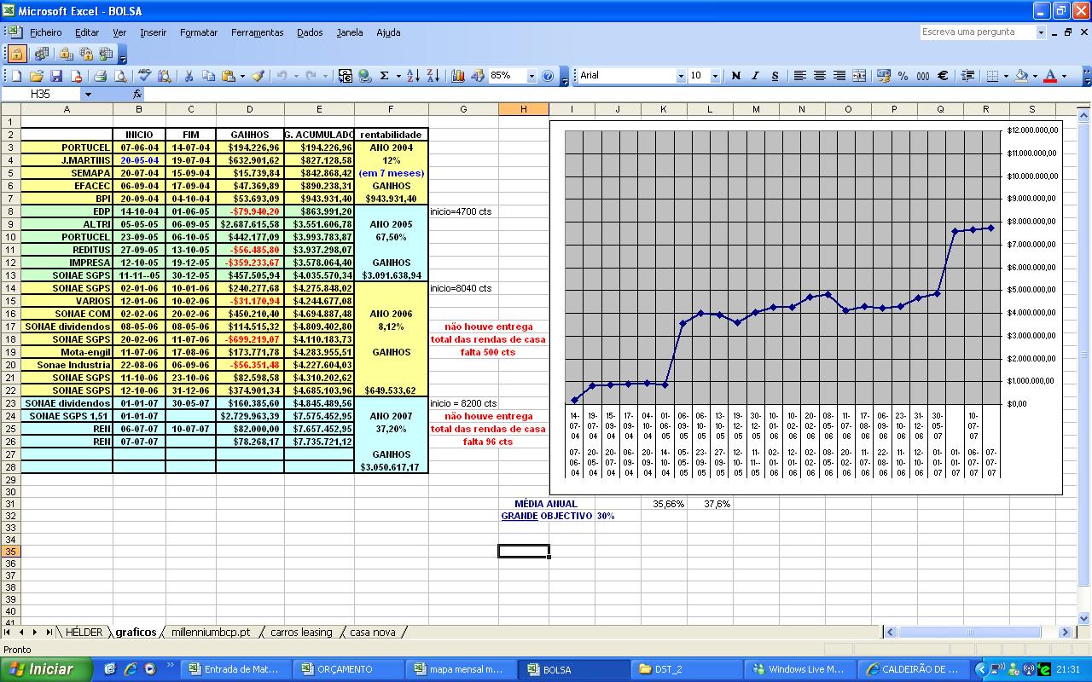Open the paste options dropdown arrow
Image resolution: width=1092 pixels, height=682 pixels.
[241, 76]
